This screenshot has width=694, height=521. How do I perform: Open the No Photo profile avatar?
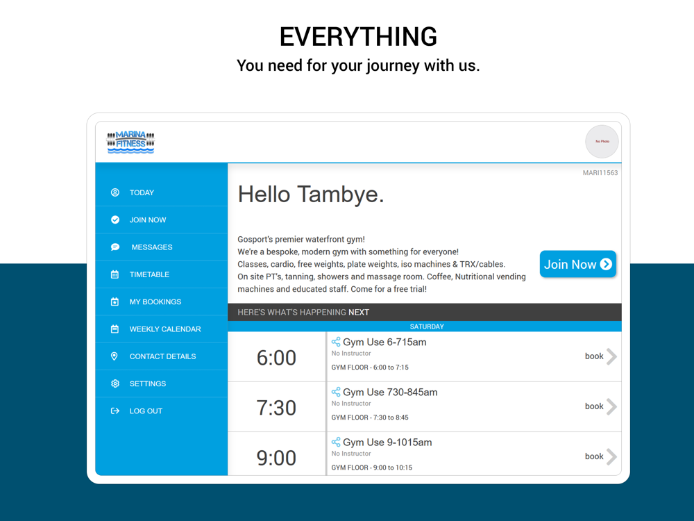(602, 141)
